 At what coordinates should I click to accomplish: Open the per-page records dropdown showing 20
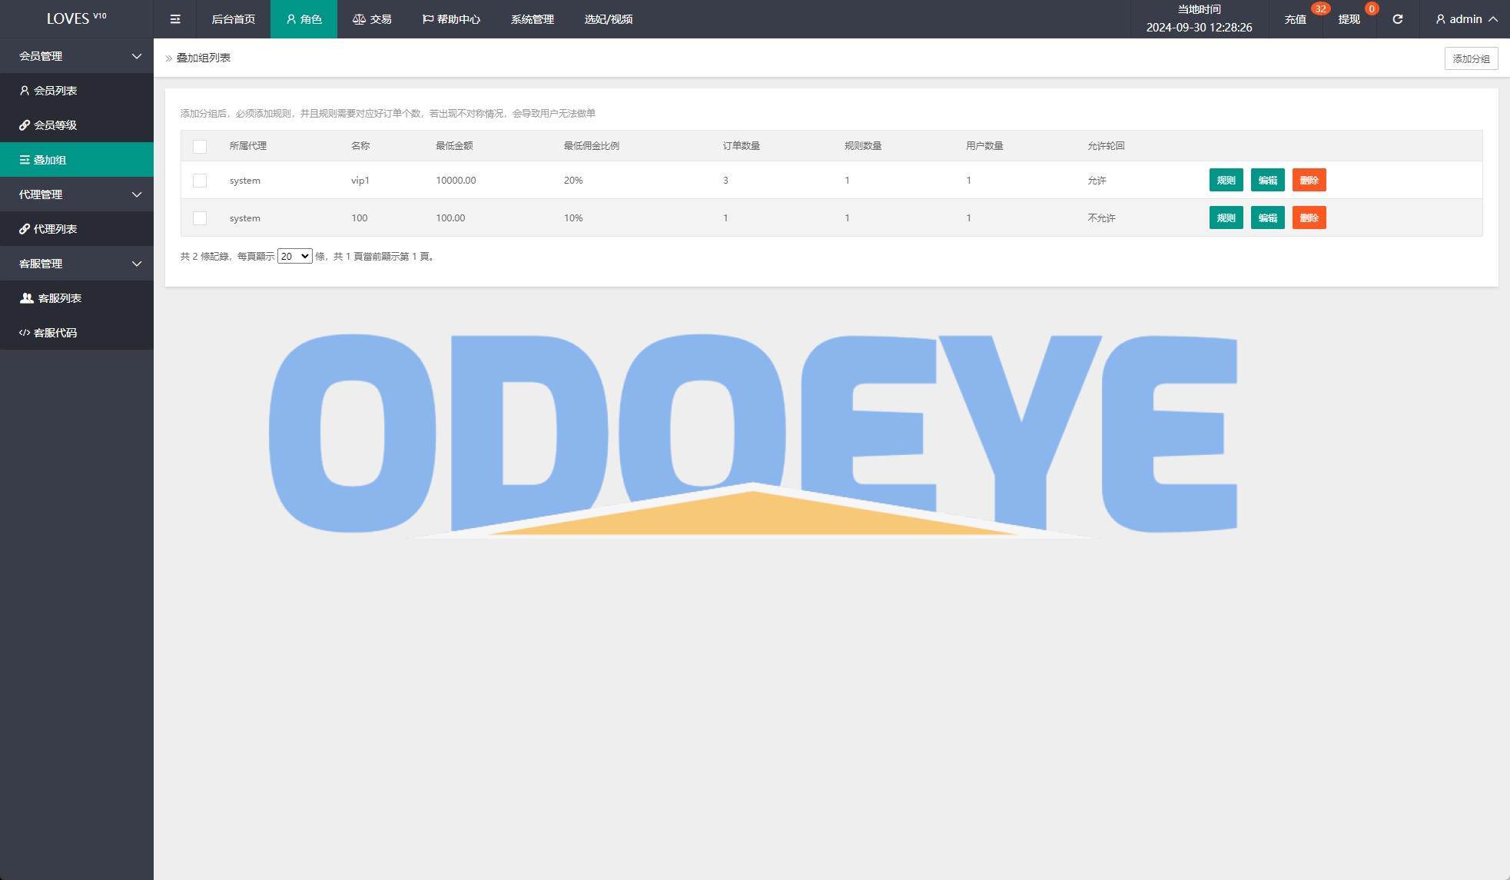coord(295,257)
